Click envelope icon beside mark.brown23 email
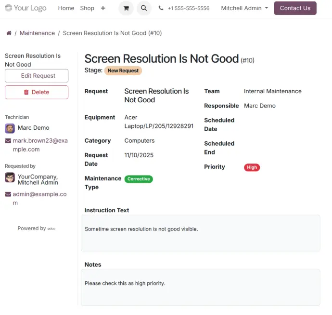 point(8,141)
